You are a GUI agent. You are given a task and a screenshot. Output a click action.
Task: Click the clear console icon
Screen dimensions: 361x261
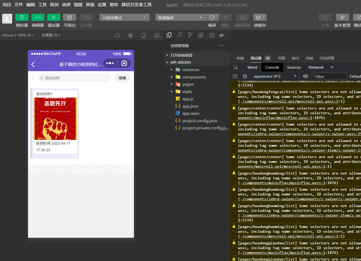[x=245, y=76]
